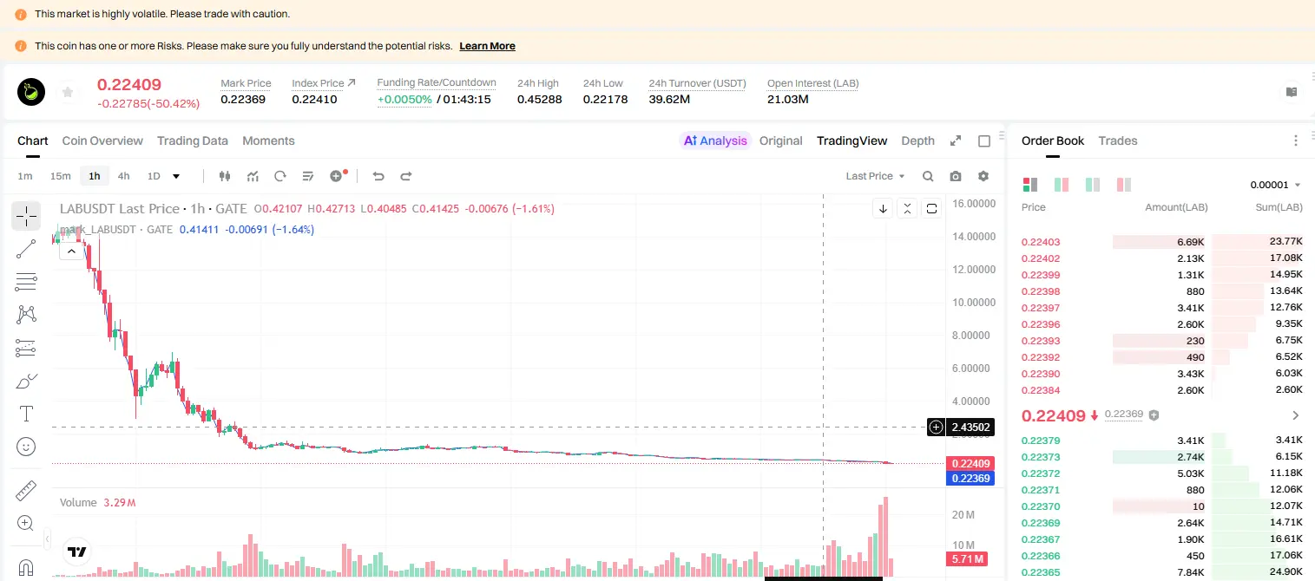Switch to the Original chart view
Image resolution: width=1315 pixels, height=581 pixels.
coord(780,140)
